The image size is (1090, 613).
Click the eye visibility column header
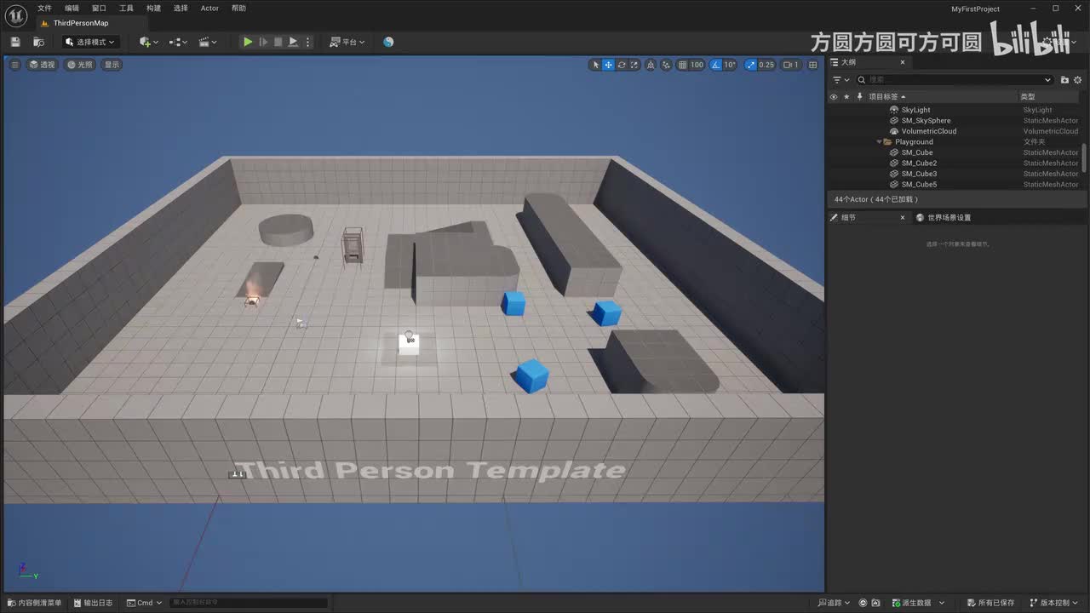pyautogui.click(x=834, y=97)
